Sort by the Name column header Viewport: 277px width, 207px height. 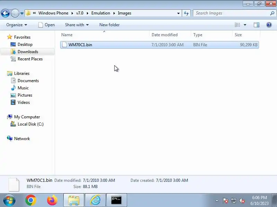(x=105, y=35)
